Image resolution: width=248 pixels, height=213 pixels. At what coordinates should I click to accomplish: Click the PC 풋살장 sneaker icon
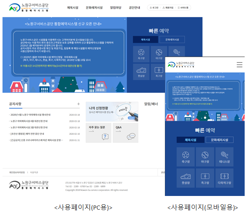[x=141, y=72]
